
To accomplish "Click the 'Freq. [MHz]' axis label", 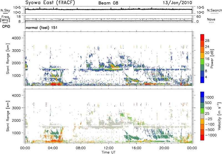I will pyautogui.click(x=5, y=19).
